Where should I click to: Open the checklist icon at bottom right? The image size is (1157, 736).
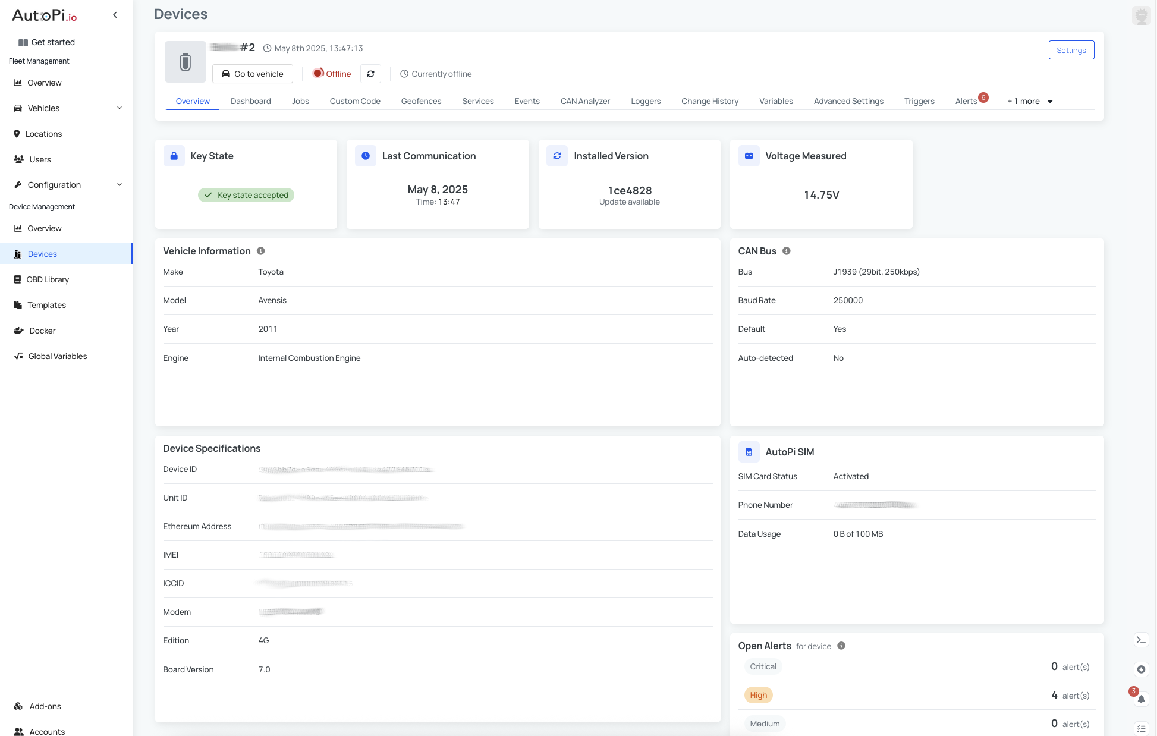[1141, 728]
